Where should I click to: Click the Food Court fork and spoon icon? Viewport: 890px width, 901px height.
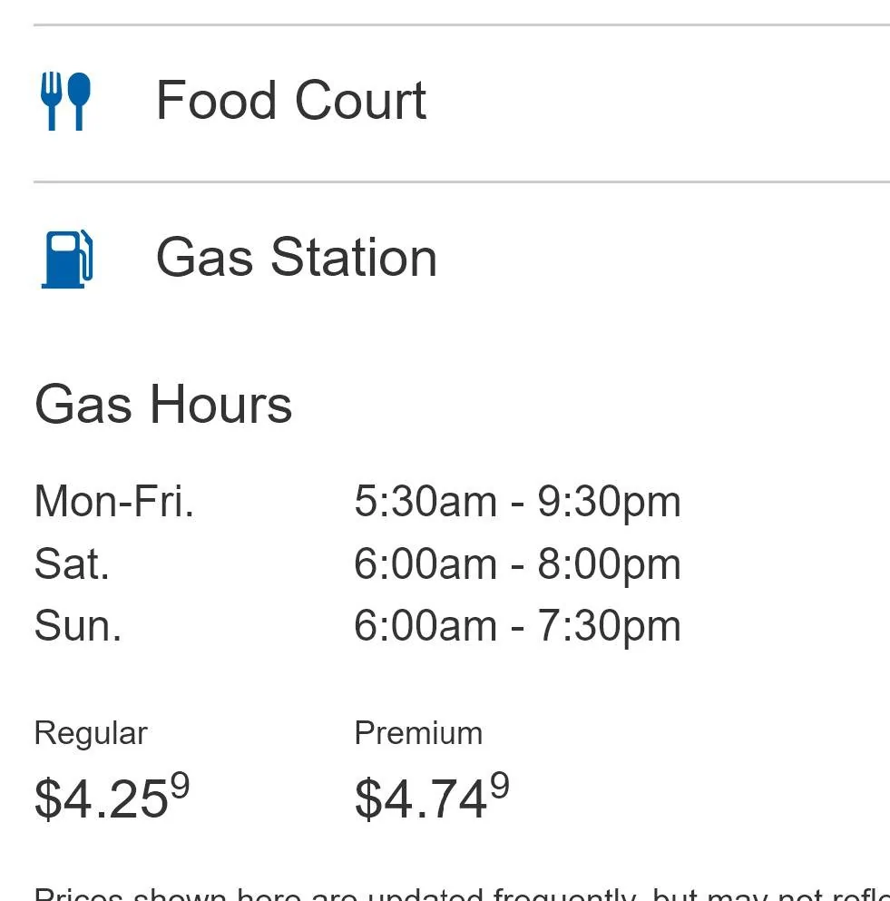coord(65,101)
